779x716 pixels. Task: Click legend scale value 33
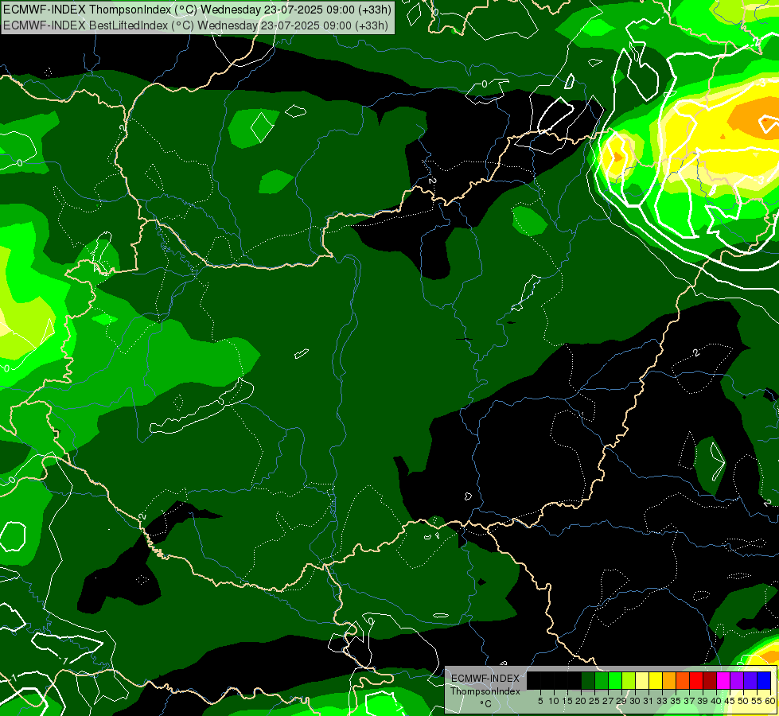point(662,701)
